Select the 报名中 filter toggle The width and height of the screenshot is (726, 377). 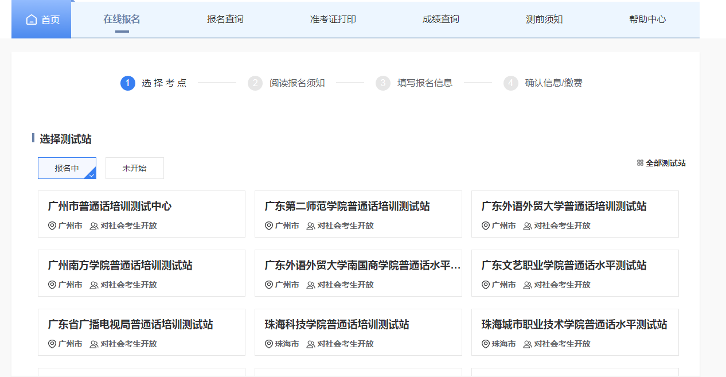coord(67,168)
